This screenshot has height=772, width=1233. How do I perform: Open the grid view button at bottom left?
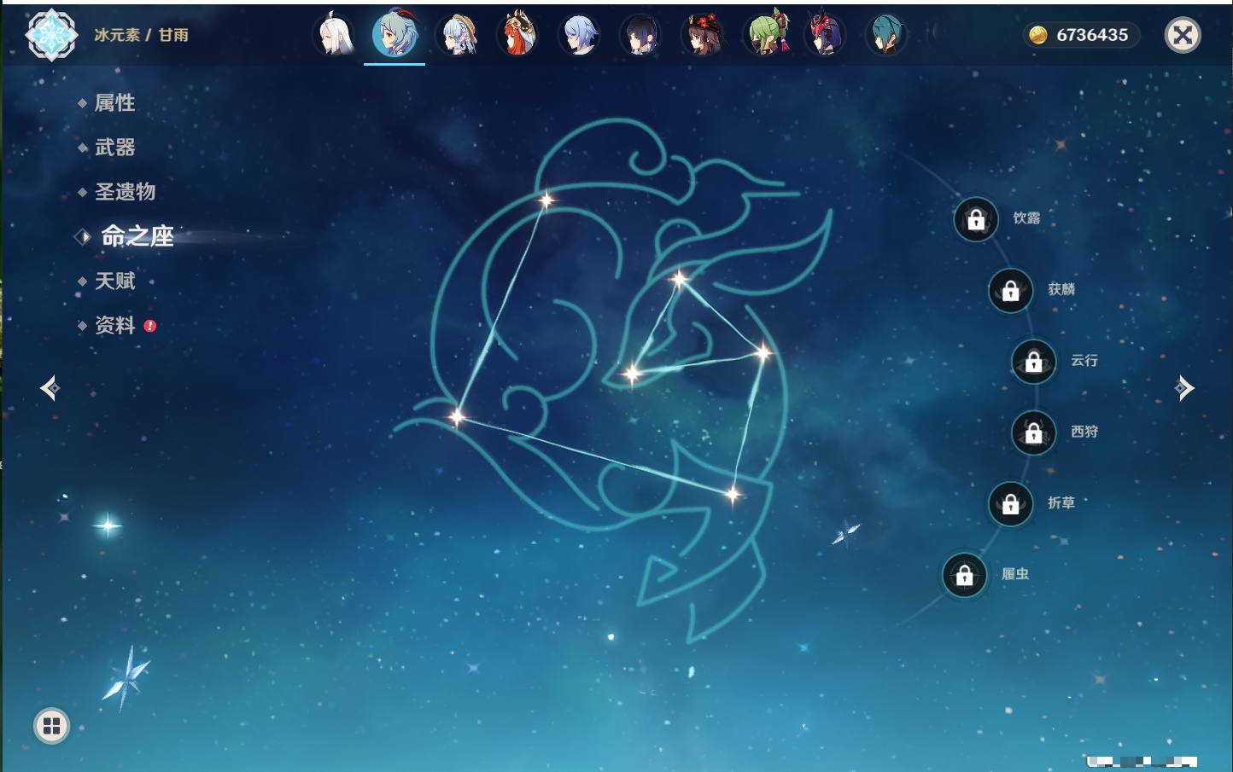coord(51,726)
